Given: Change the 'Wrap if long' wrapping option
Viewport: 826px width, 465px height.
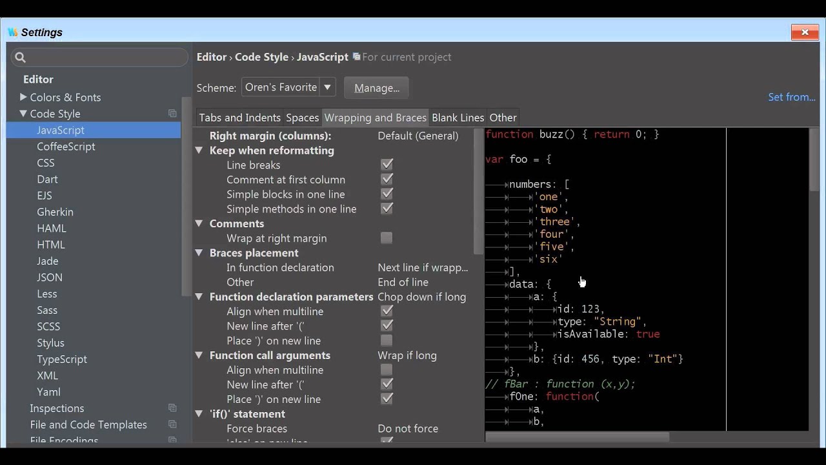Looking at the screenshot, I should 407,355.
